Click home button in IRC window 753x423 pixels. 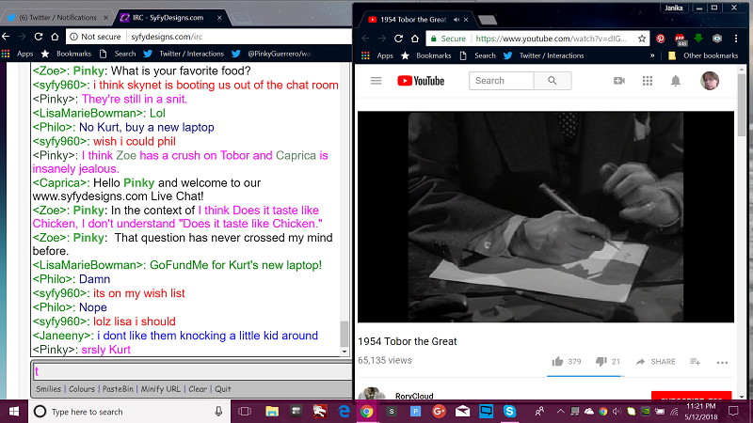[55, 37]
